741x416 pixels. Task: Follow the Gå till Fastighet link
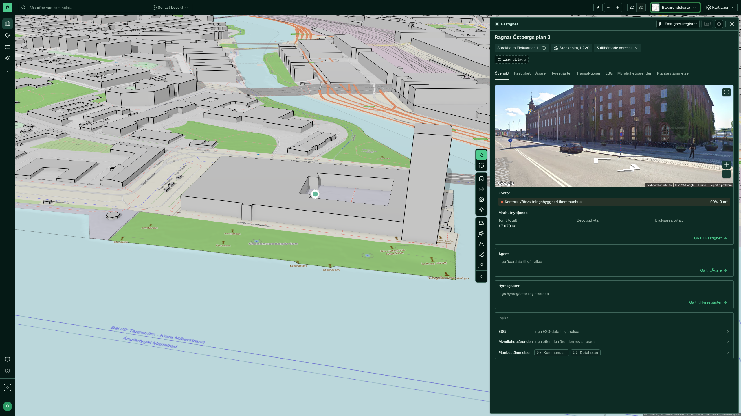[710, 238]
